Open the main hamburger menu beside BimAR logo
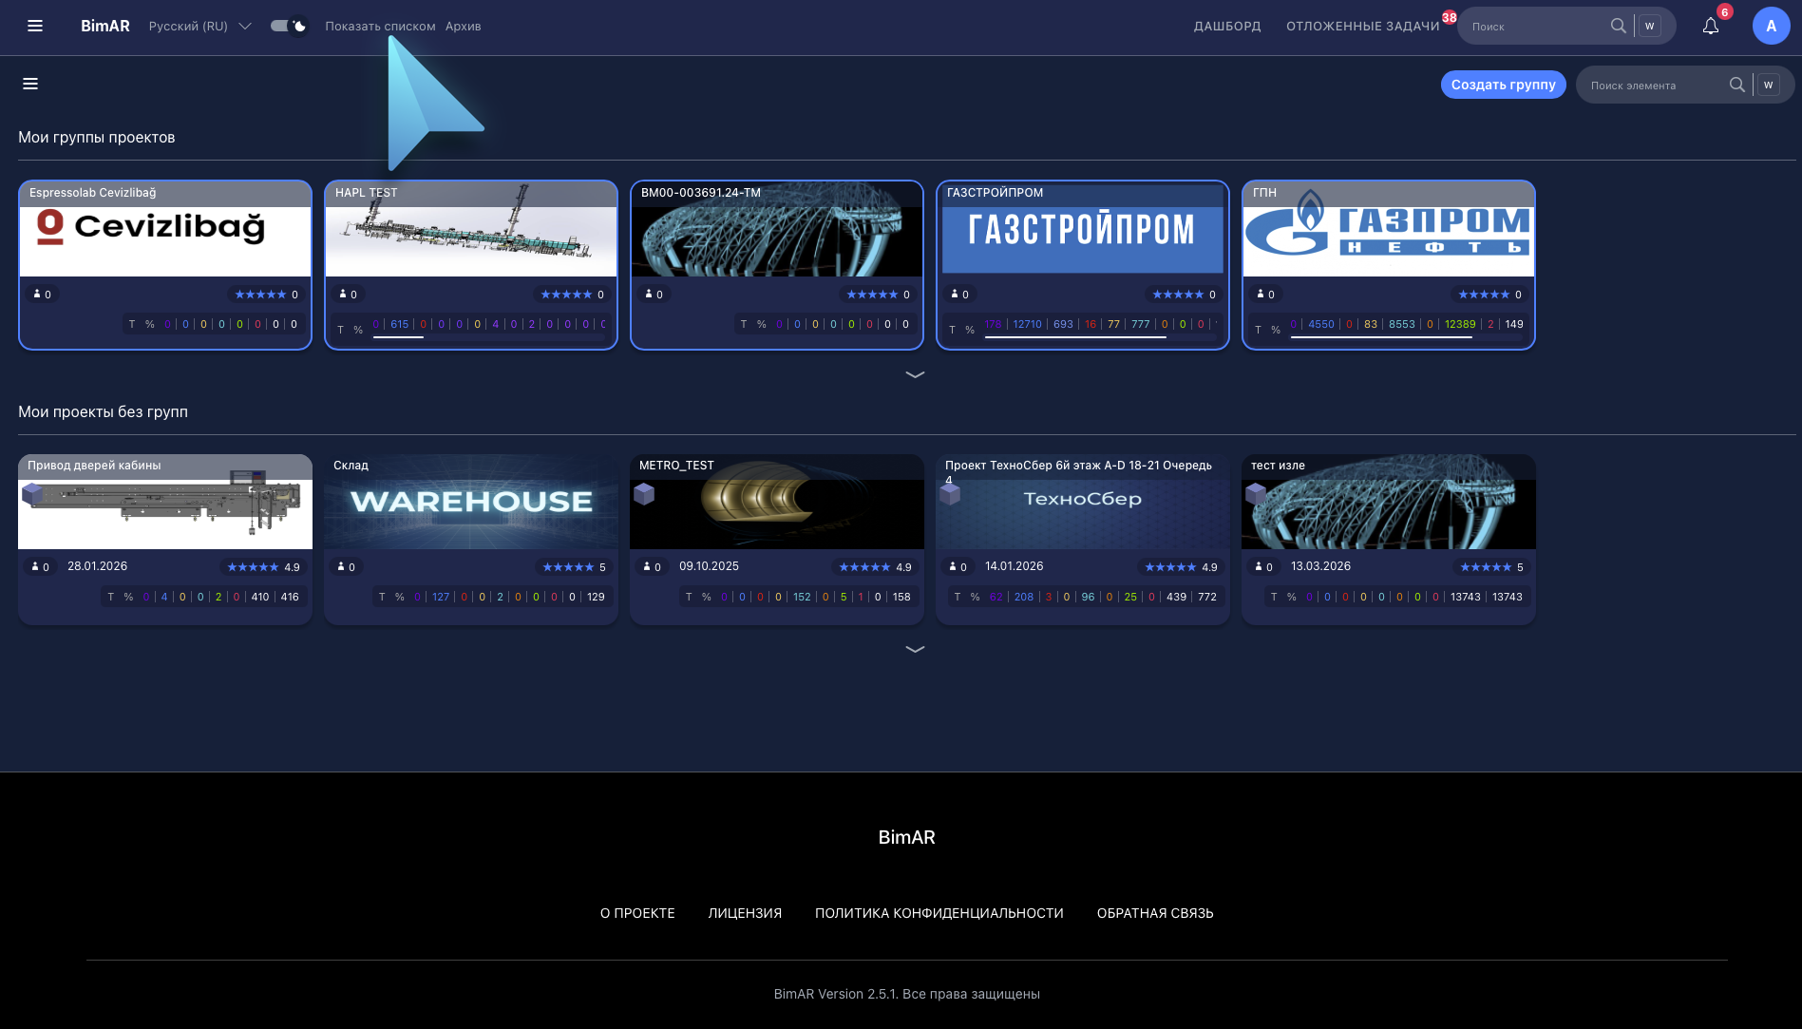 (35, 26)
